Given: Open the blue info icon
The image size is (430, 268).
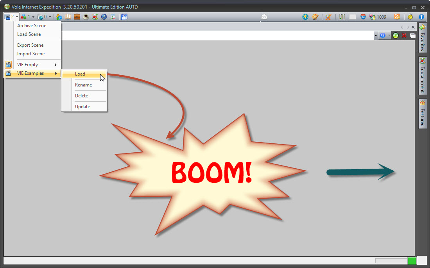Looking at the screenshot, I should pos(421,17).
